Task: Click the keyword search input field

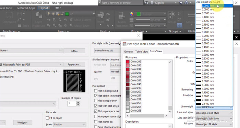Action: click(122, 3)
